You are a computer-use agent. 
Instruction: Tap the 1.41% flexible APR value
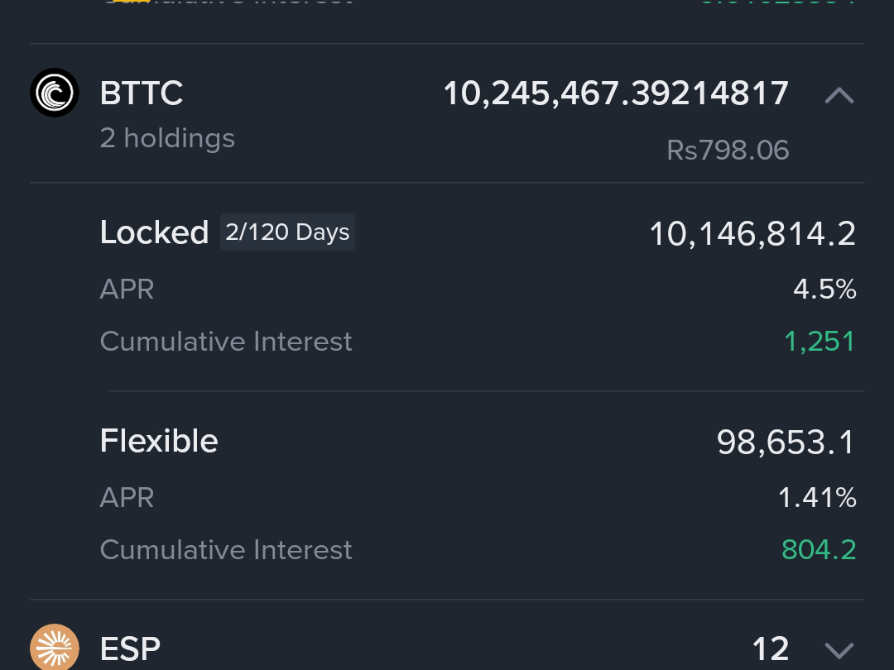click(817, 498)
